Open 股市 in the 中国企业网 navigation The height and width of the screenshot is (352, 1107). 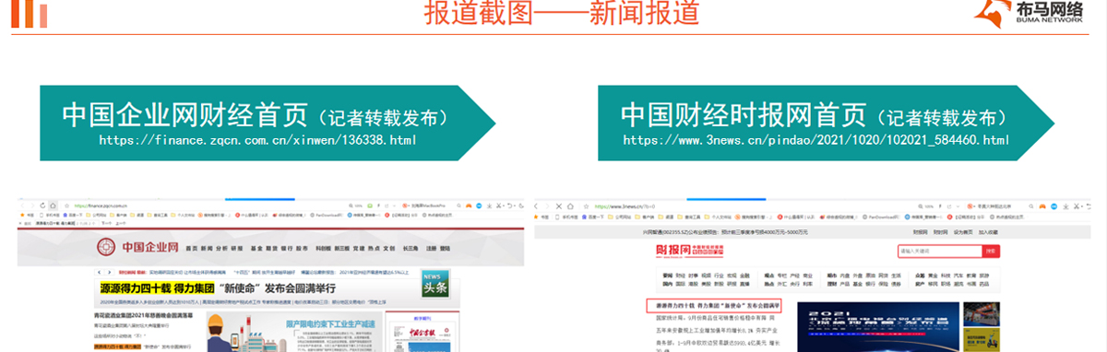[302, 248]
